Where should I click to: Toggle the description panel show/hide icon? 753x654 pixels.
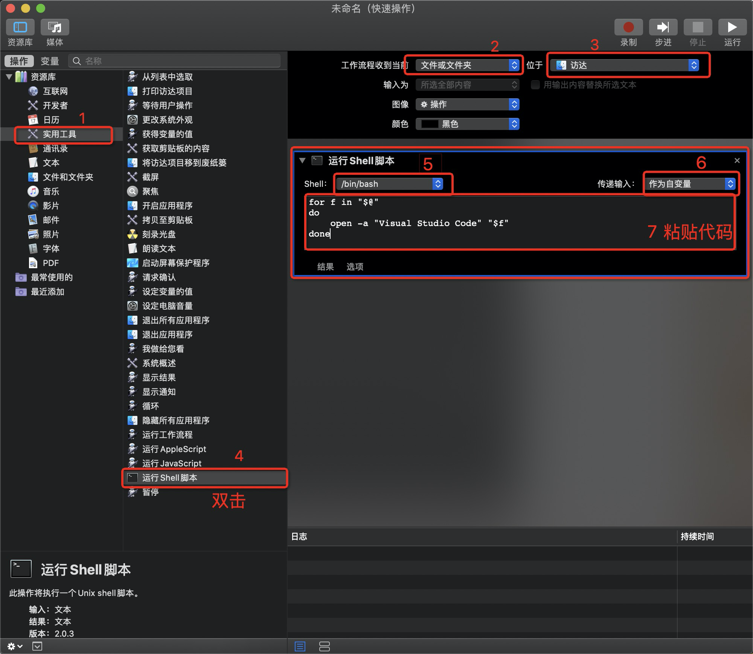[37, 646]
